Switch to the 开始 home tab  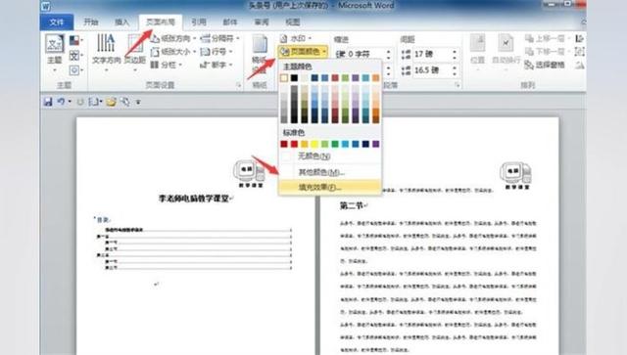[x=91, y=22]
